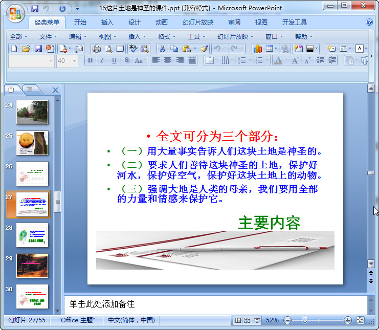The width and height of the screenshot is (379, 330).
Task: Open a file with the folder icon
Action: click(x=26, y=49)
